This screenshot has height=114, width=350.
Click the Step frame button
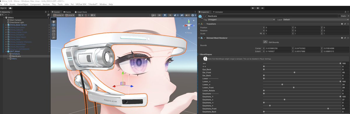pos(263,8)
